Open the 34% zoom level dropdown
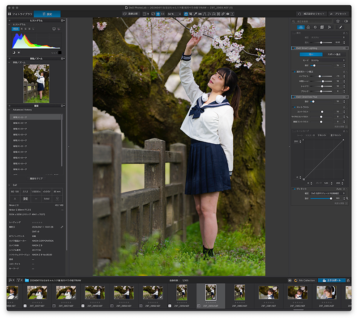The width and height of the screenshot is (358, 319). (174, 14)
